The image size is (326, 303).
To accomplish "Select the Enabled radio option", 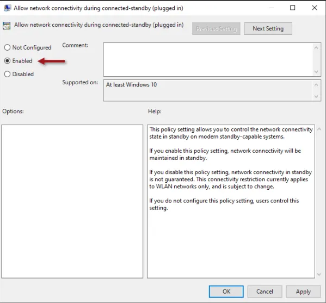I will pyautogui.click(x=7, y=61).
